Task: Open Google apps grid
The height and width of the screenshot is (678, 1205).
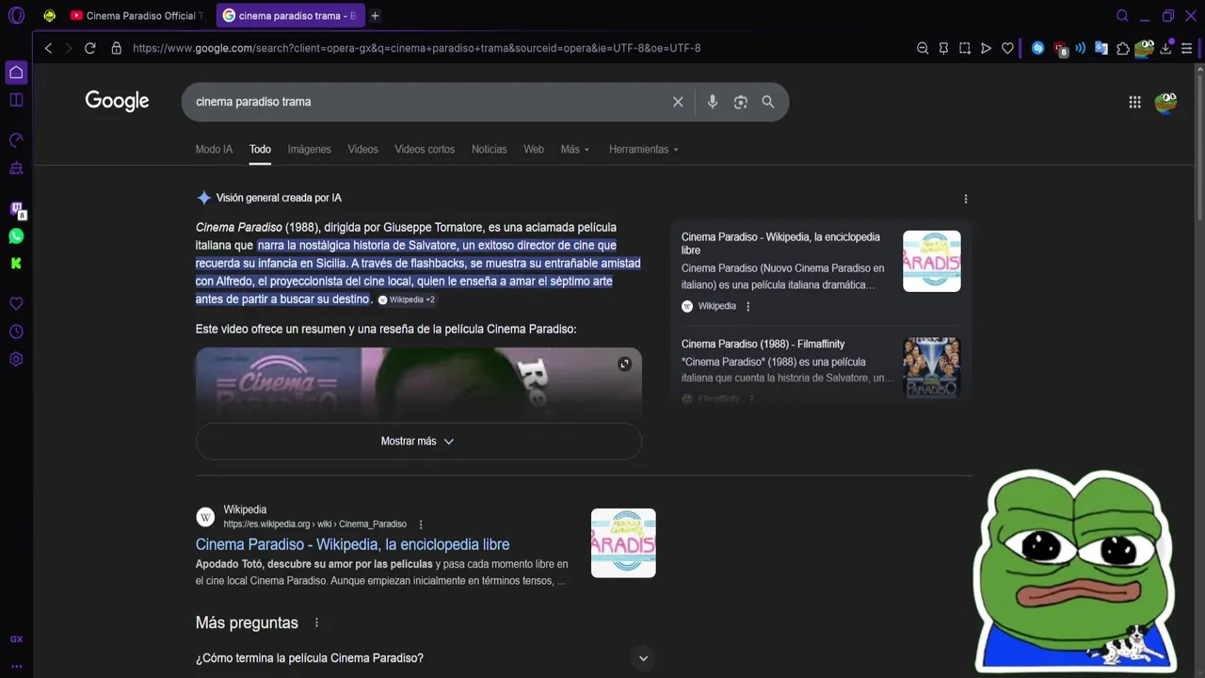Action: tap(1134, 102)
